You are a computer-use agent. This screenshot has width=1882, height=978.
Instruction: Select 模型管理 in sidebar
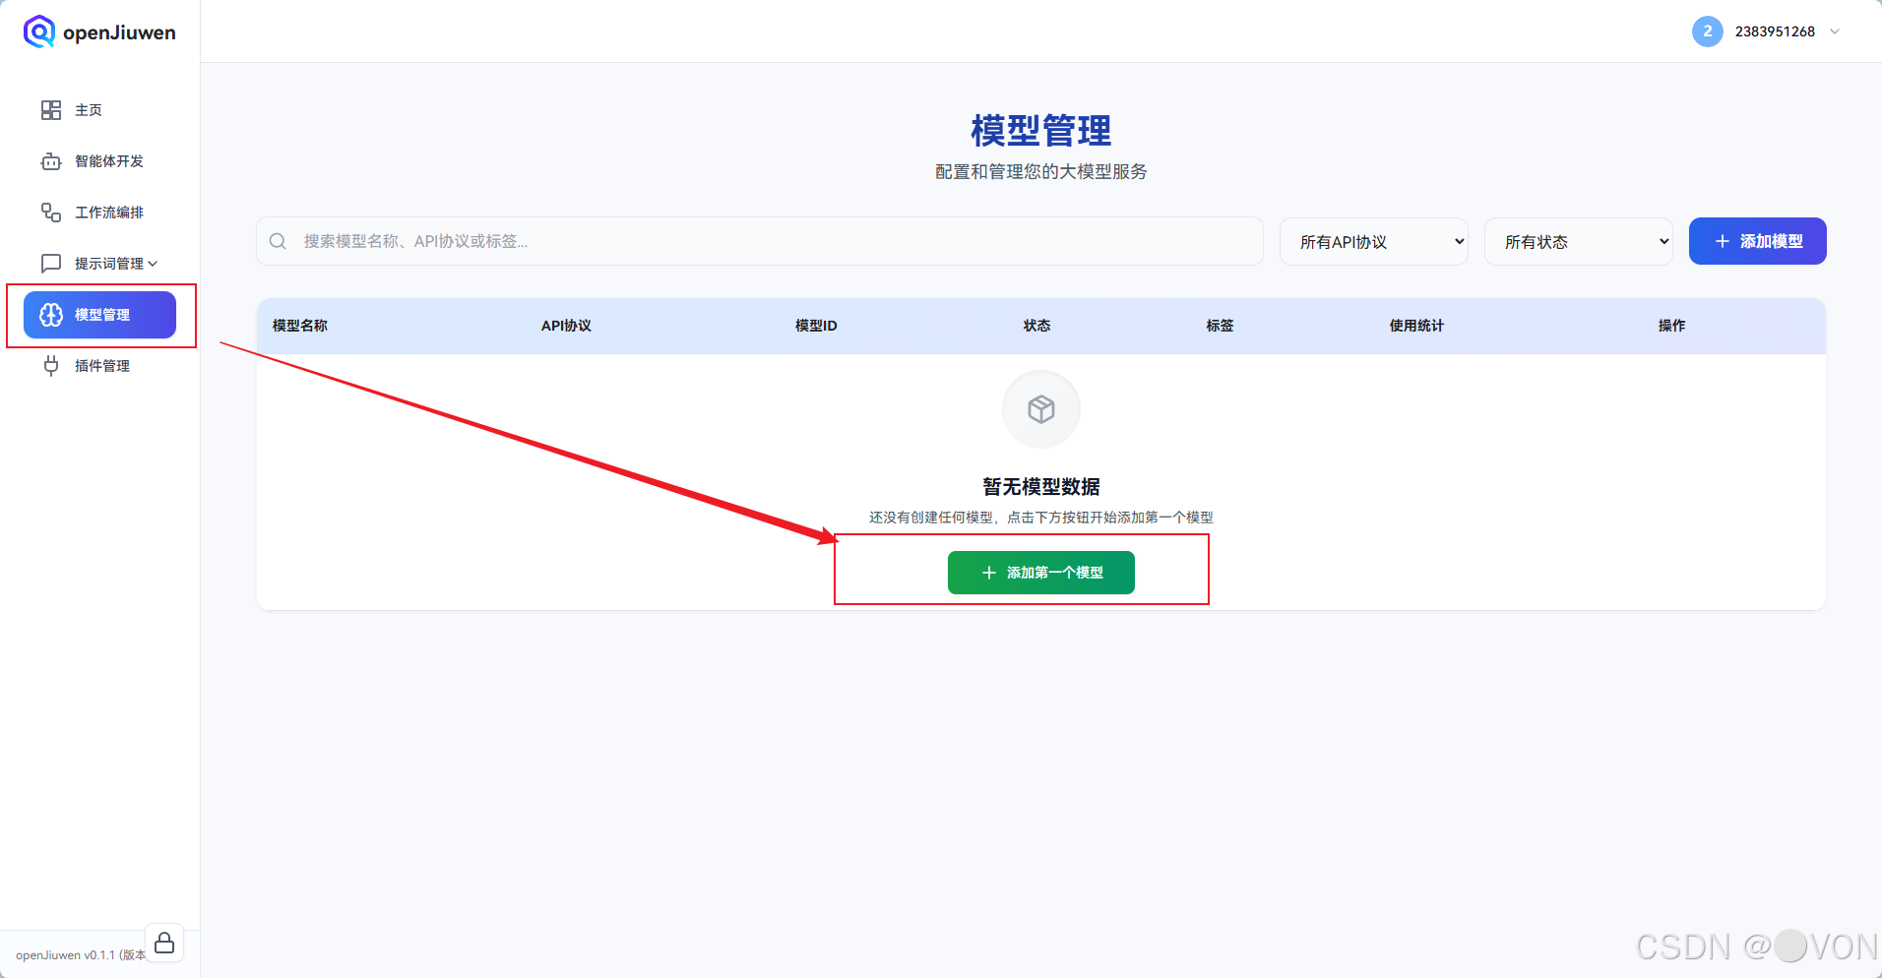point(99,315)
